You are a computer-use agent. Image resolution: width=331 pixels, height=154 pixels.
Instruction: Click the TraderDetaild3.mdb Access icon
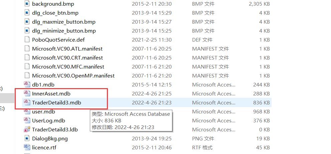click(x=27, y=102)
